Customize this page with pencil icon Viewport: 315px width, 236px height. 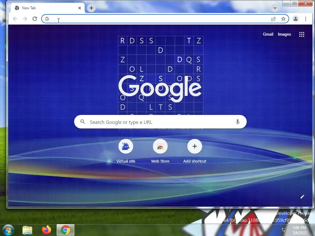pyautogui.click(x=302, y=197)
